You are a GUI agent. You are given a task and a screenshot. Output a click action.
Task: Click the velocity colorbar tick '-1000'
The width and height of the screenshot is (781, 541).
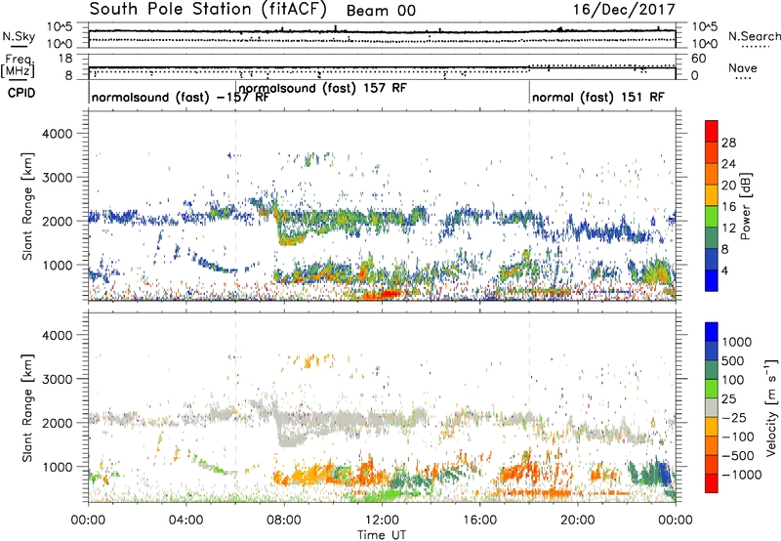point(741,475)
